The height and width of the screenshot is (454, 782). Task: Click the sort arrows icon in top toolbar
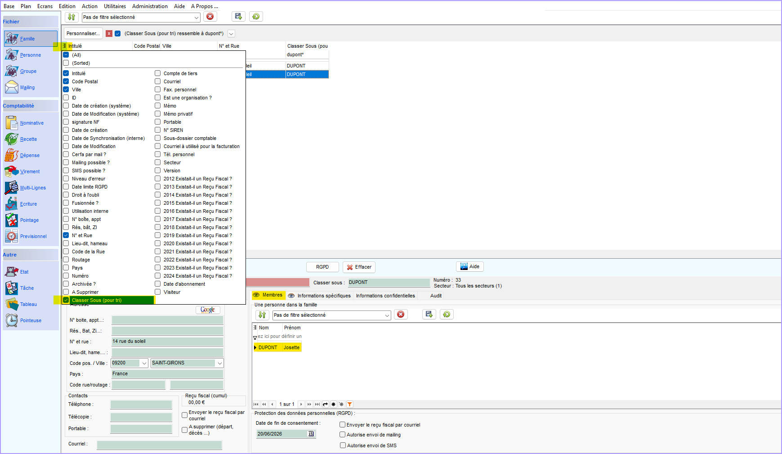(x=71, y=17)
